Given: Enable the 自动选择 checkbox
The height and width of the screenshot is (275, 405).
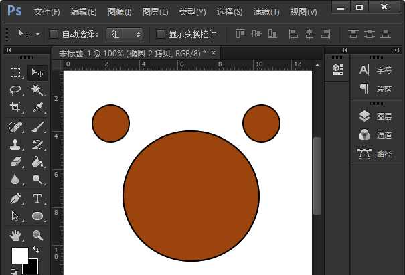Looking at the screenshot, I should pos(54,34).
